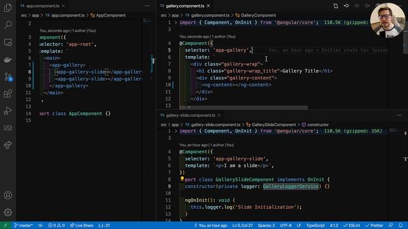Expand folded import in gallery-slide.component.ts

(176, 131)
